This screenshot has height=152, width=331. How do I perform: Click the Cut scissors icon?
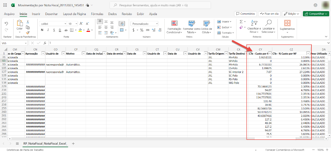28,22
